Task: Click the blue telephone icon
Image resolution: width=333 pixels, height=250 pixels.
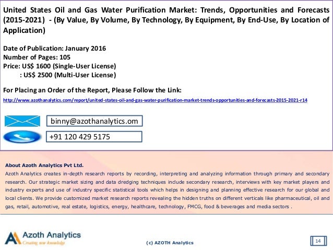Action: [x=22, y=137]
